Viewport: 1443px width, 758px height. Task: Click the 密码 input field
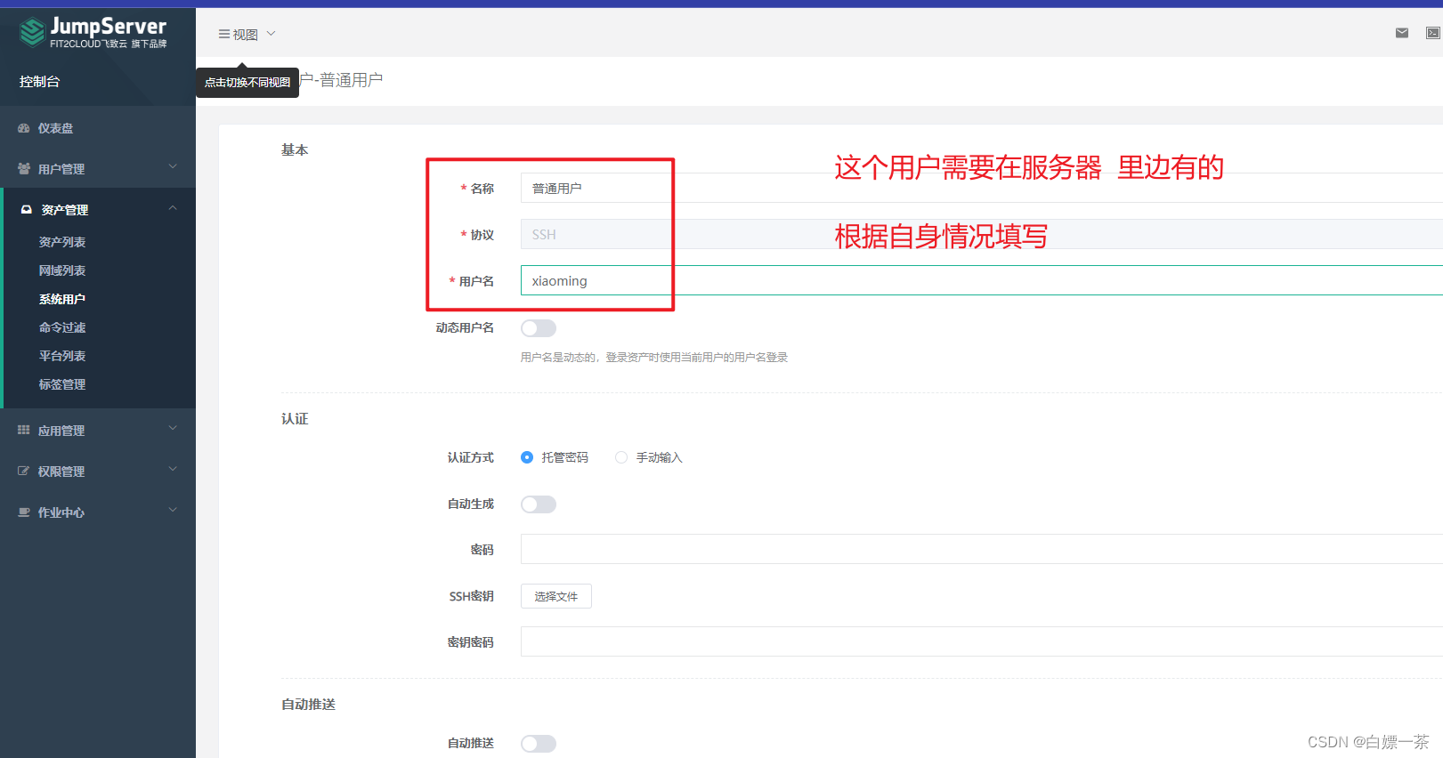[981, 549]
